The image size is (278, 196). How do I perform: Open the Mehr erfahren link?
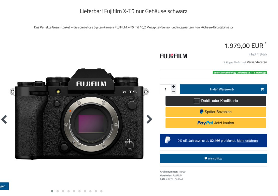(x=247, y=141)
